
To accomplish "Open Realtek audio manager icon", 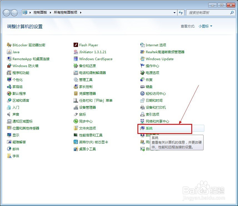I will pos(142,52).
